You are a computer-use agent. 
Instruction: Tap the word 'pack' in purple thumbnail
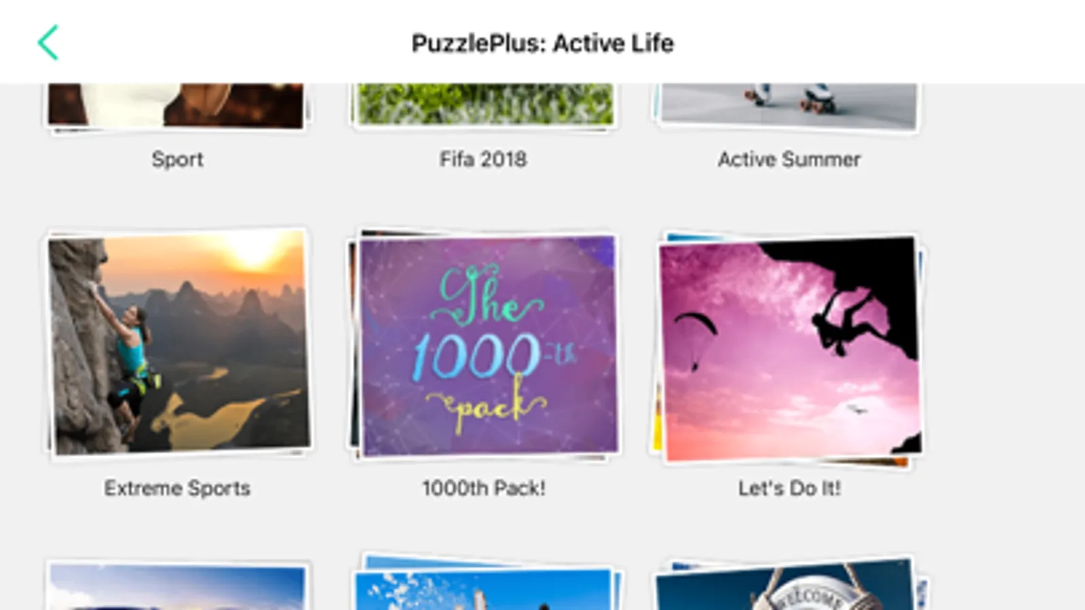tap(487, 403)
